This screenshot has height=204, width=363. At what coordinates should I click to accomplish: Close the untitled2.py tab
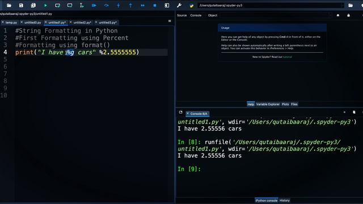pyautogui.click(x=70, y=22)
